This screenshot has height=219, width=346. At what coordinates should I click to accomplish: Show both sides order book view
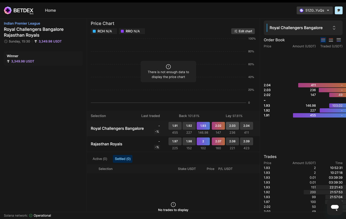click(323, 40)
